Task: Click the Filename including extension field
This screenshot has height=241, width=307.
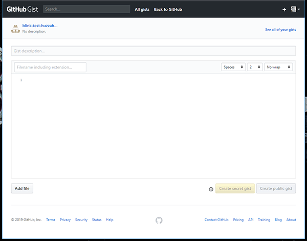Action: 50,67
